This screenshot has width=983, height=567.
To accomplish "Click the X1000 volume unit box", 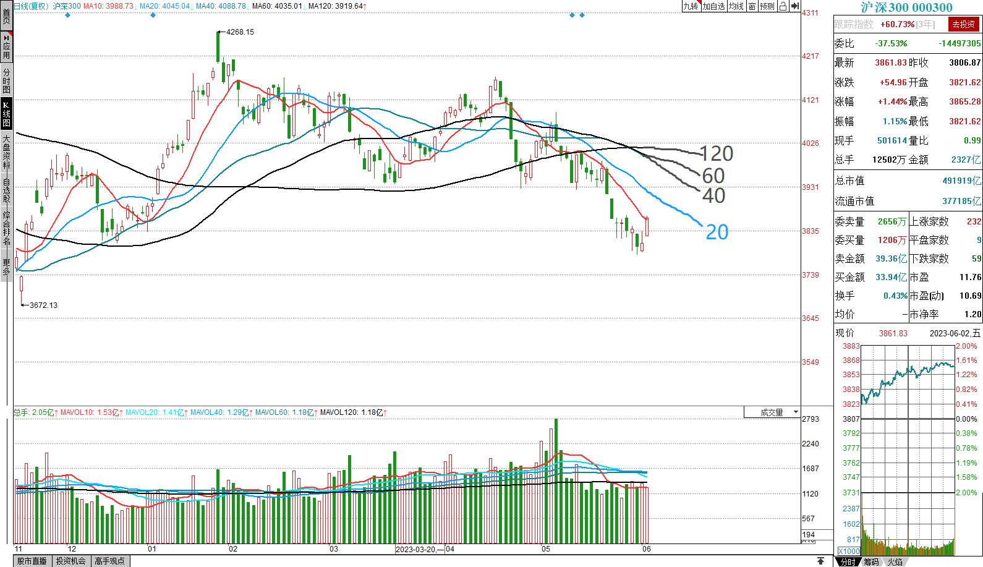I will tap(848, 551).
